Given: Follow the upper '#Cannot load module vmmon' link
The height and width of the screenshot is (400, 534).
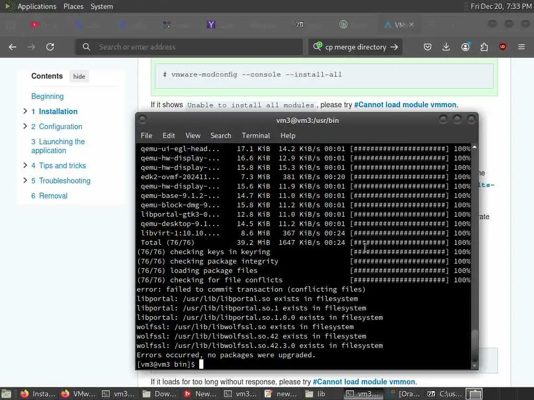Looking at the screenshot, I should pyautogui.click(x=405, y=105).
